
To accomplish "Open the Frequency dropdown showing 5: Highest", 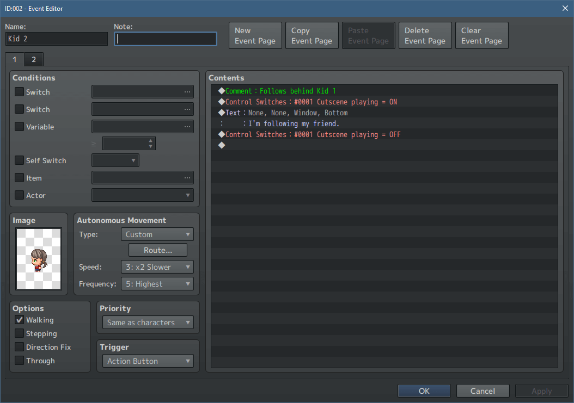I will coord(157,283).
